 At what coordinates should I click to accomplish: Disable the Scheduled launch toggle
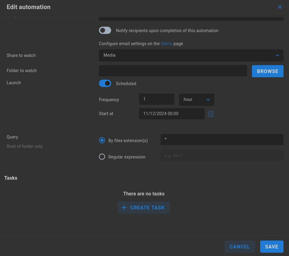point(105,83)
